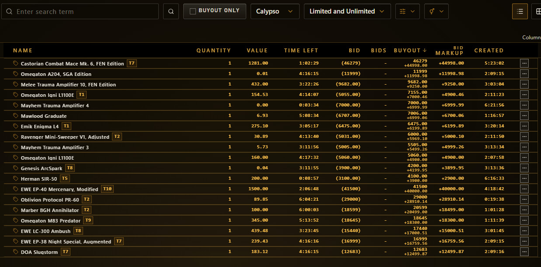Open the gender filter dropdown

[x=436, y=11]
